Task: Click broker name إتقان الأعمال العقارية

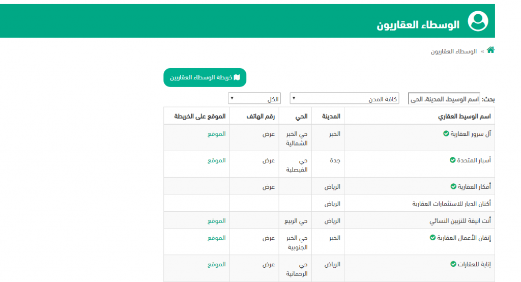Action: [x=464, y=238]
